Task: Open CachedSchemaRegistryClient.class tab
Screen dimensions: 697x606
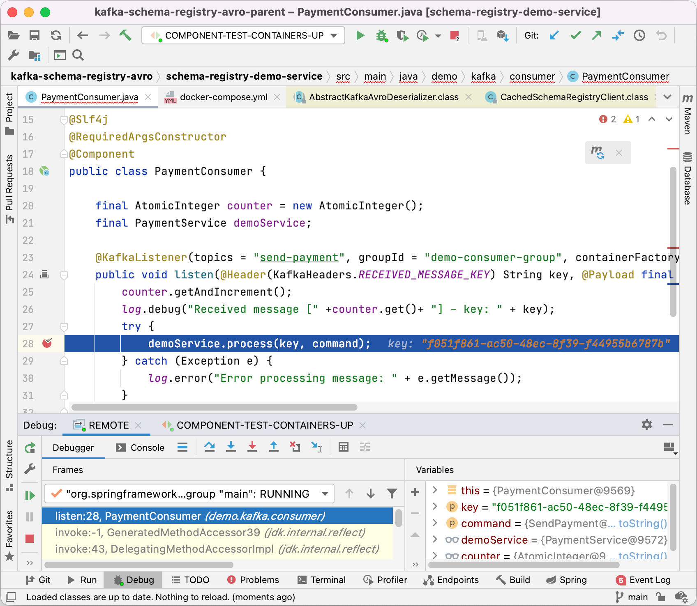Action: (x=574, y=97)
